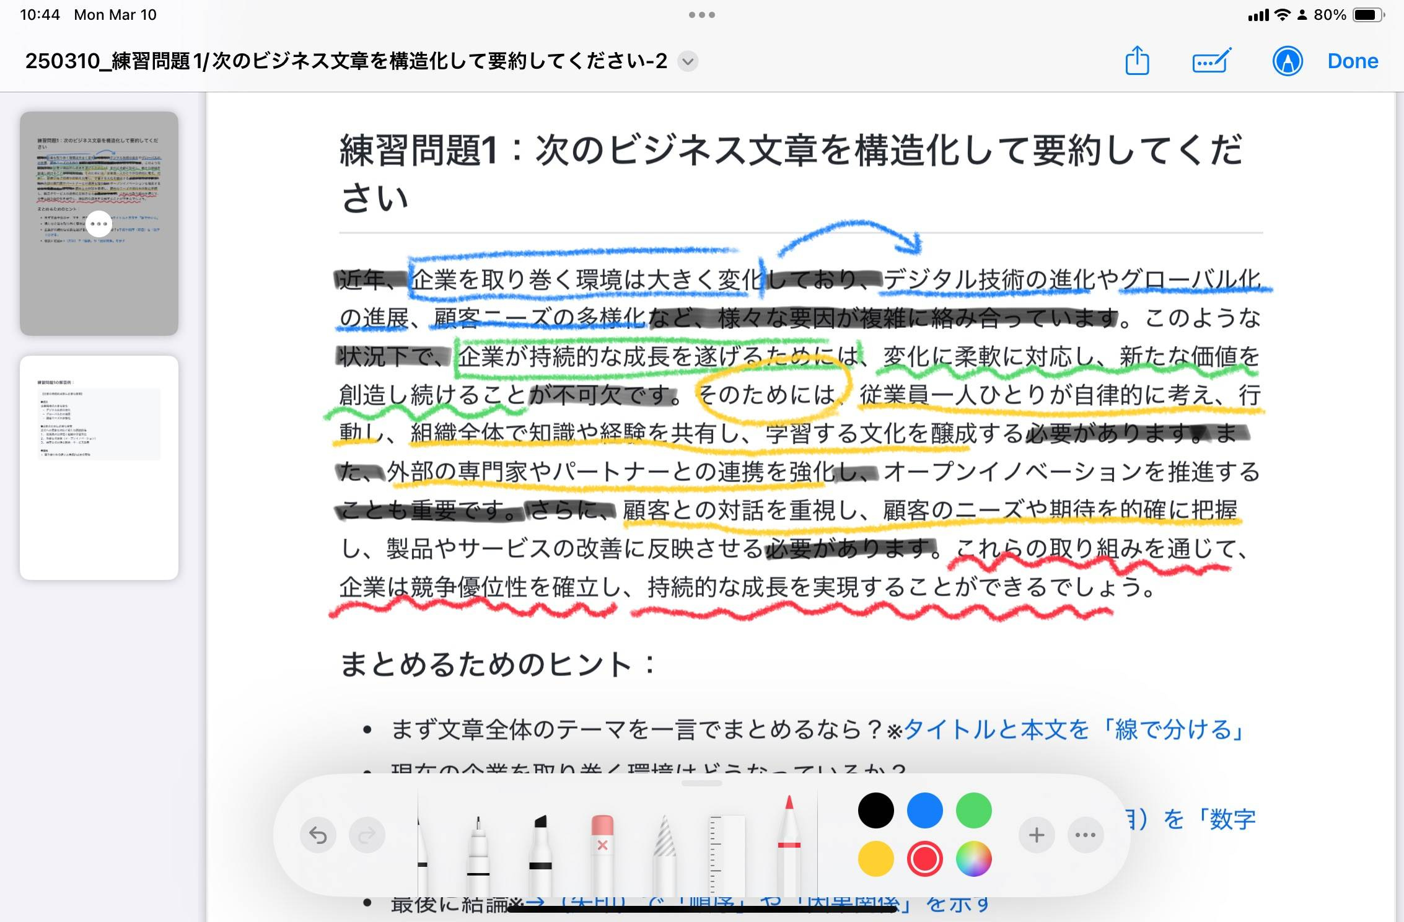This screenshot has width=1404, height=922.
Task: Choose the yellow color swatch
Action: 875,859
